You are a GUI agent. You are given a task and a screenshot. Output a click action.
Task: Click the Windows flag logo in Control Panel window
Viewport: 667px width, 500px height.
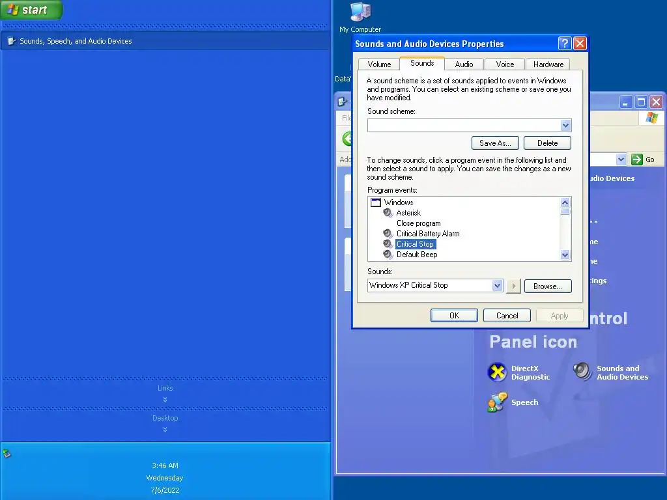[x=651, y=118]
